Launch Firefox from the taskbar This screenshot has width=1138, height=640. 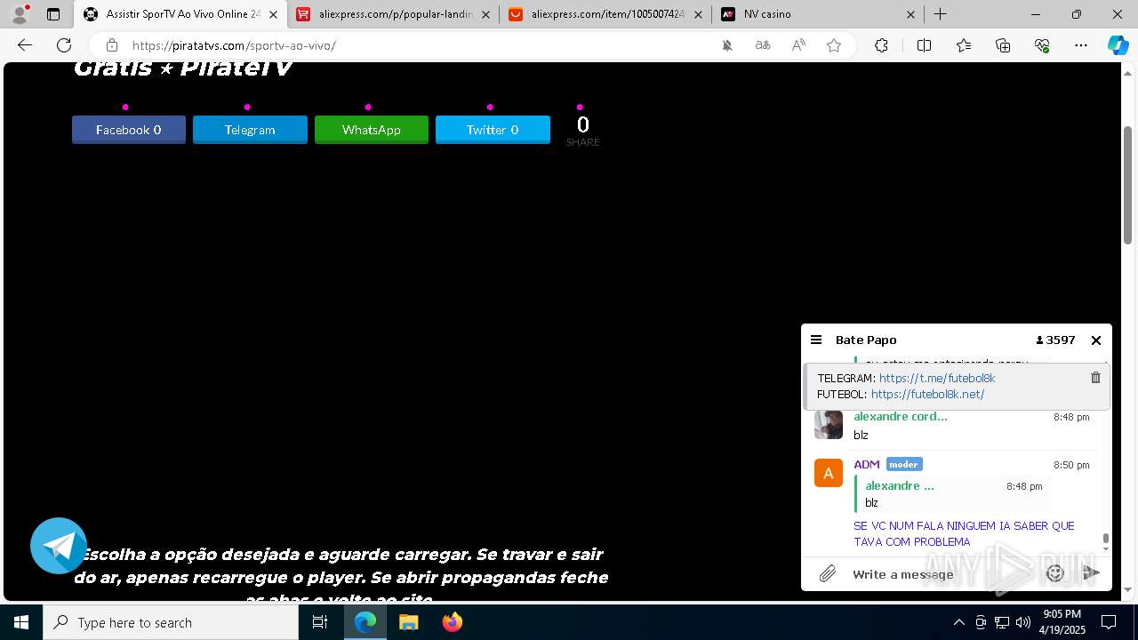[453, 622]
